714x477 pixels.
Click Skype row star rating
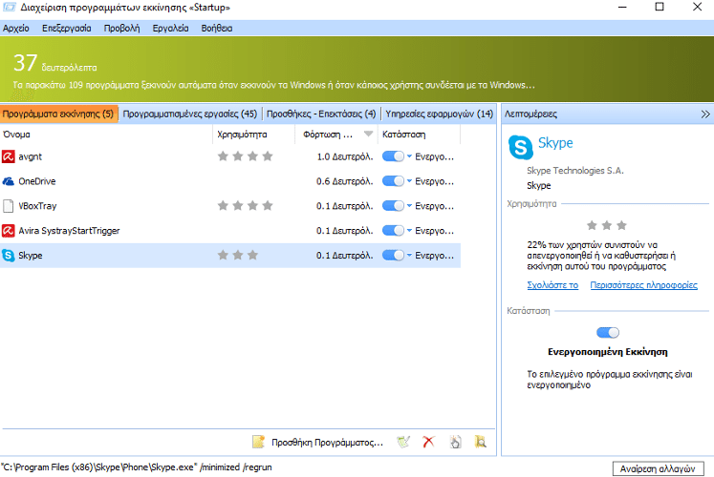pyautogui.click(x=238, y=256)
